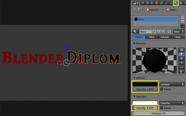
Task: Set preview type to cube
Action: coord(182,58)
